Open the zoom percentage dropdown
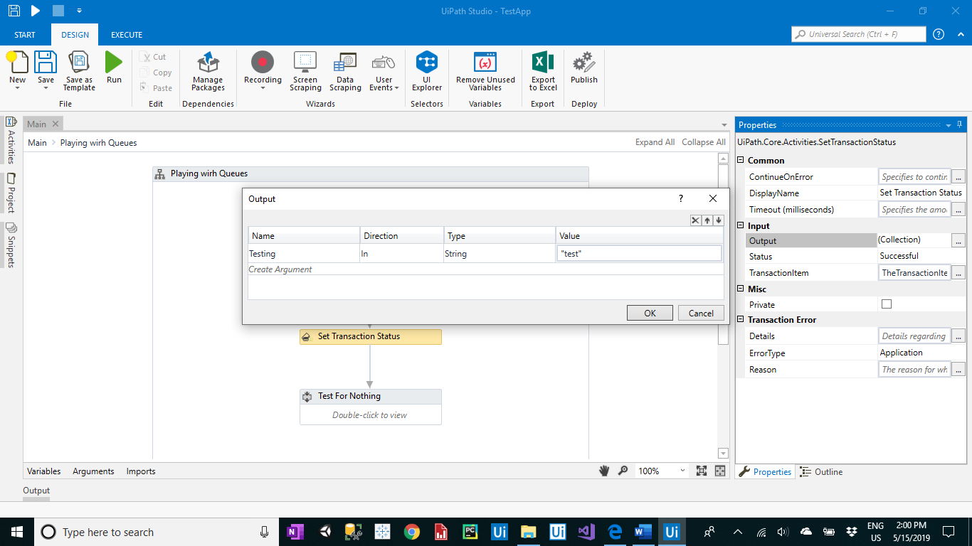The height and width of the screenshot is (546, 972). pos(682,471)
